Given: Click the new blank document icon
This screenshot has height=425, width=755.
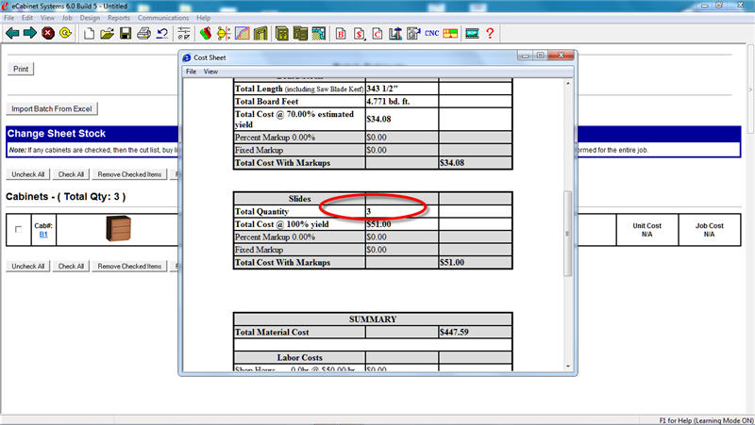Looking at the screenshot, I should pos(90,33).
